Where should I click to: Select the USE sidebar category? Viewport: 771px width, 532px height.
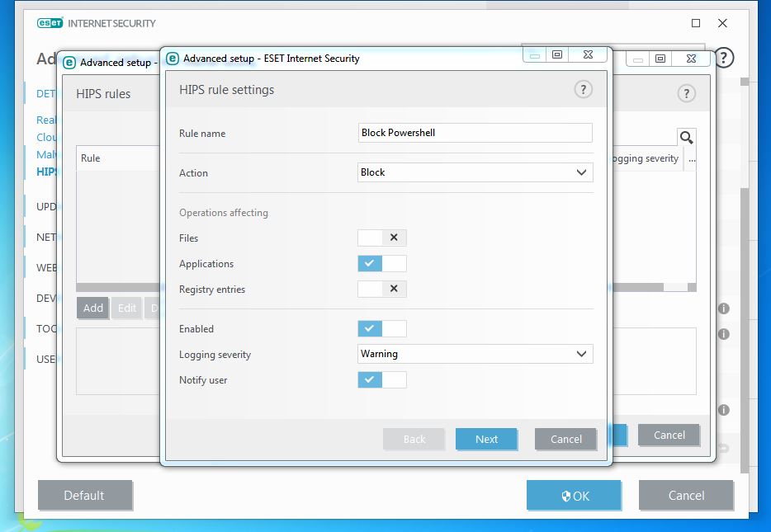46,359
